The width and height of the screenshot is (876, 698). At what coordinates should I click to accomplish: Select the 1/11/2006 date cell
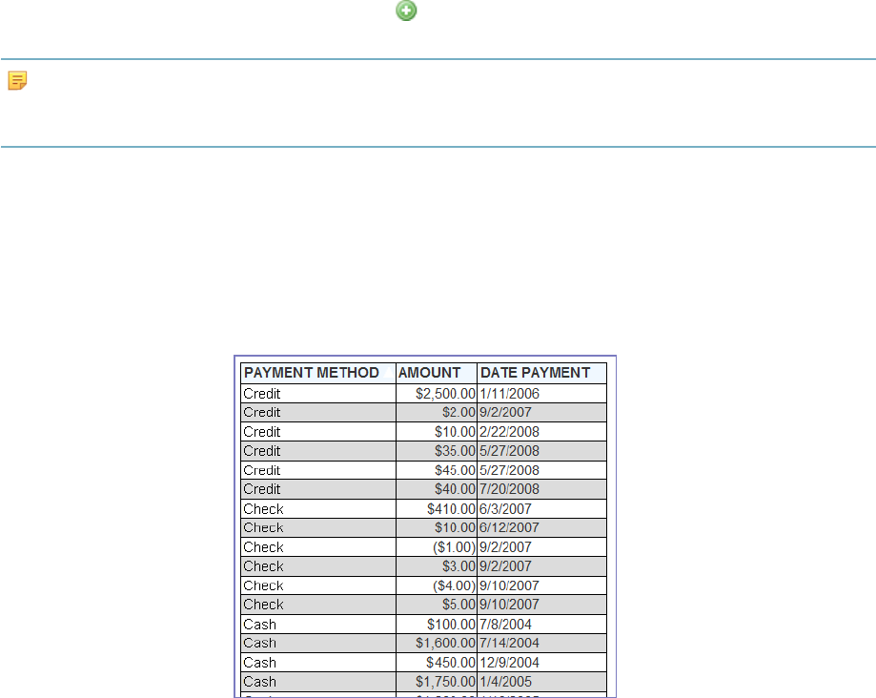tap(542, 394)
